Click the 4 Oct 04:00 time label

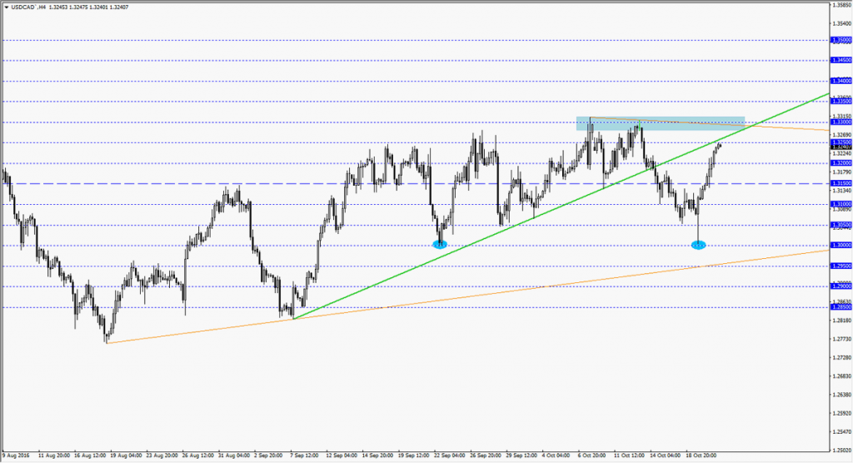(556, 456)
